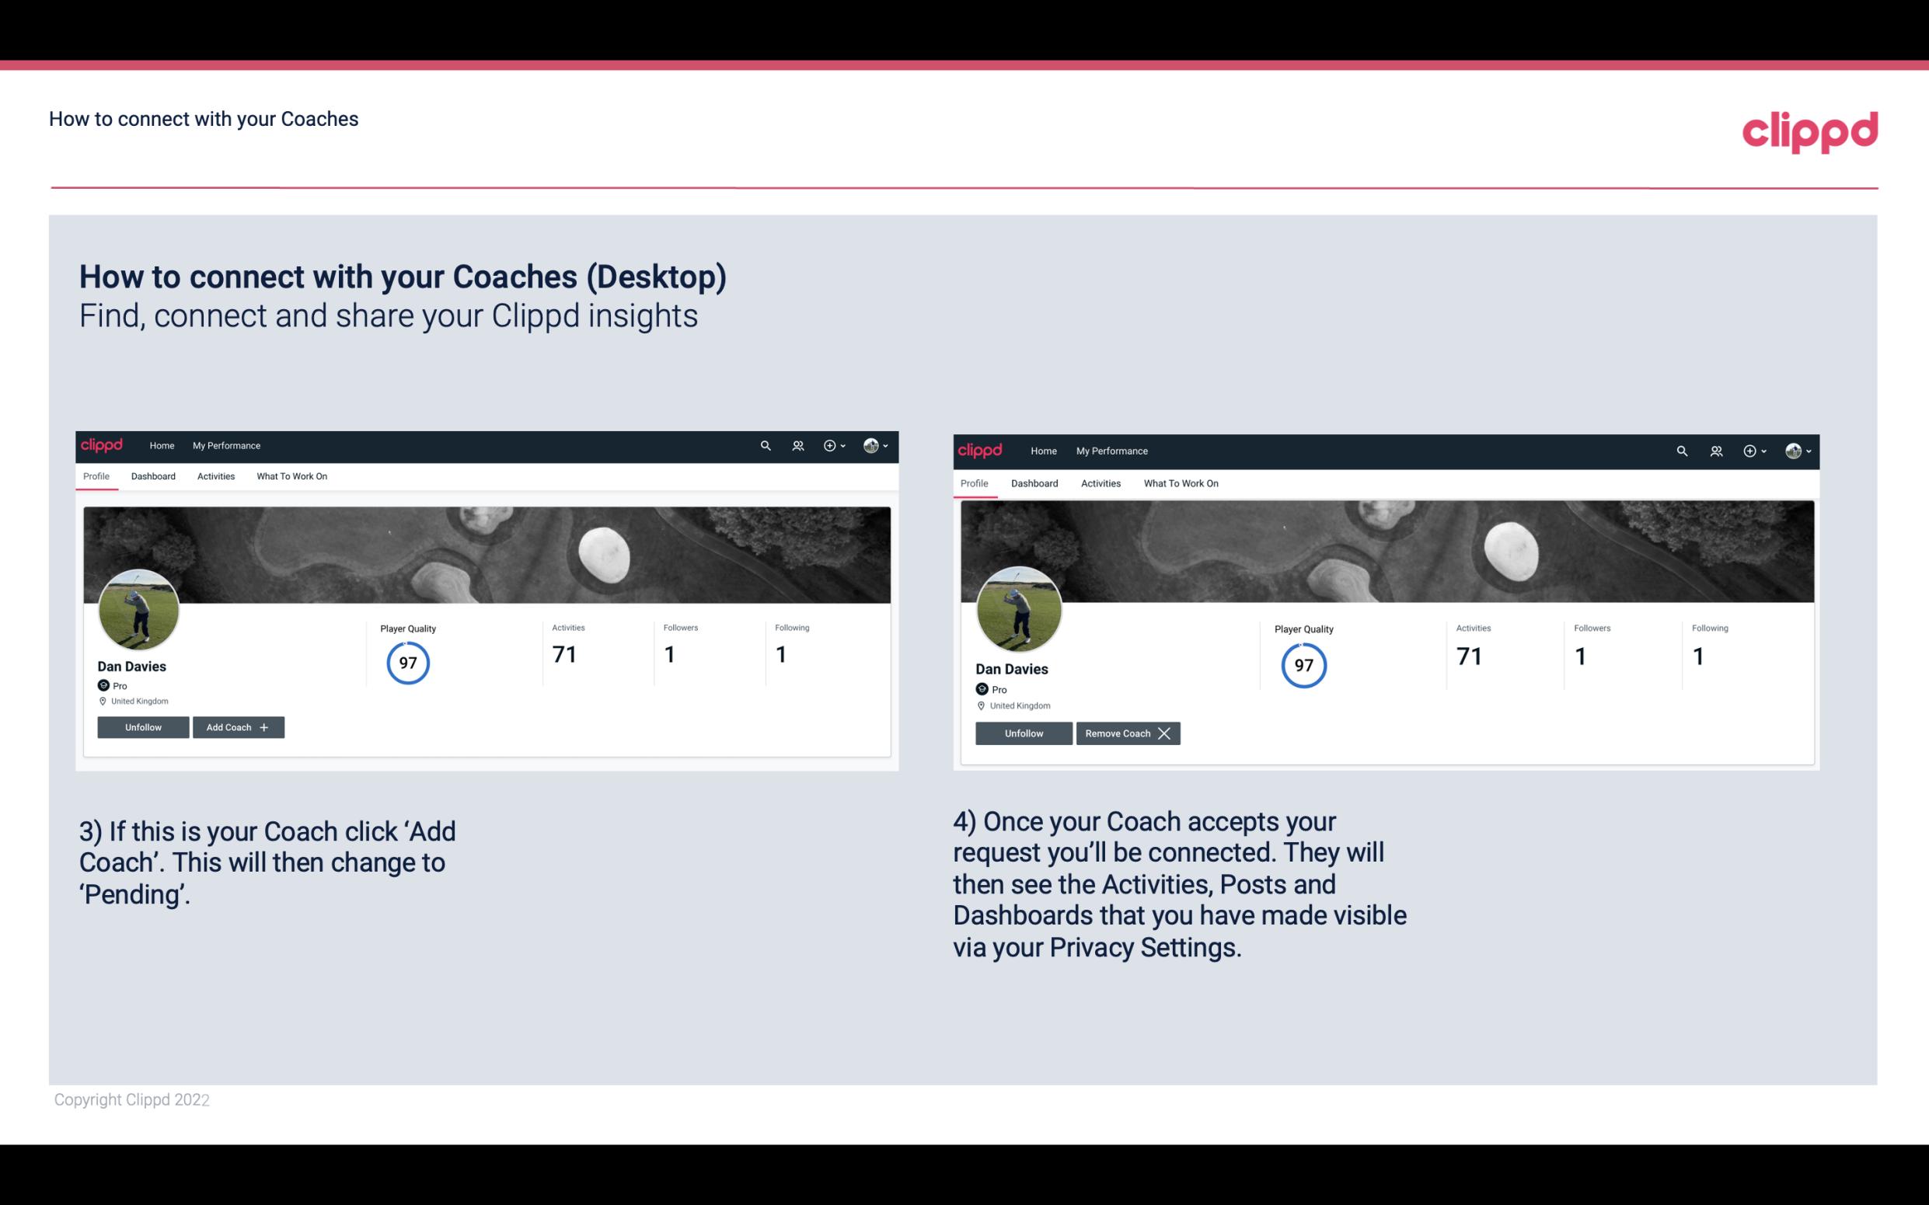
Task: Expand 'My Performance' dropdown left navbar
Action: 226,444
